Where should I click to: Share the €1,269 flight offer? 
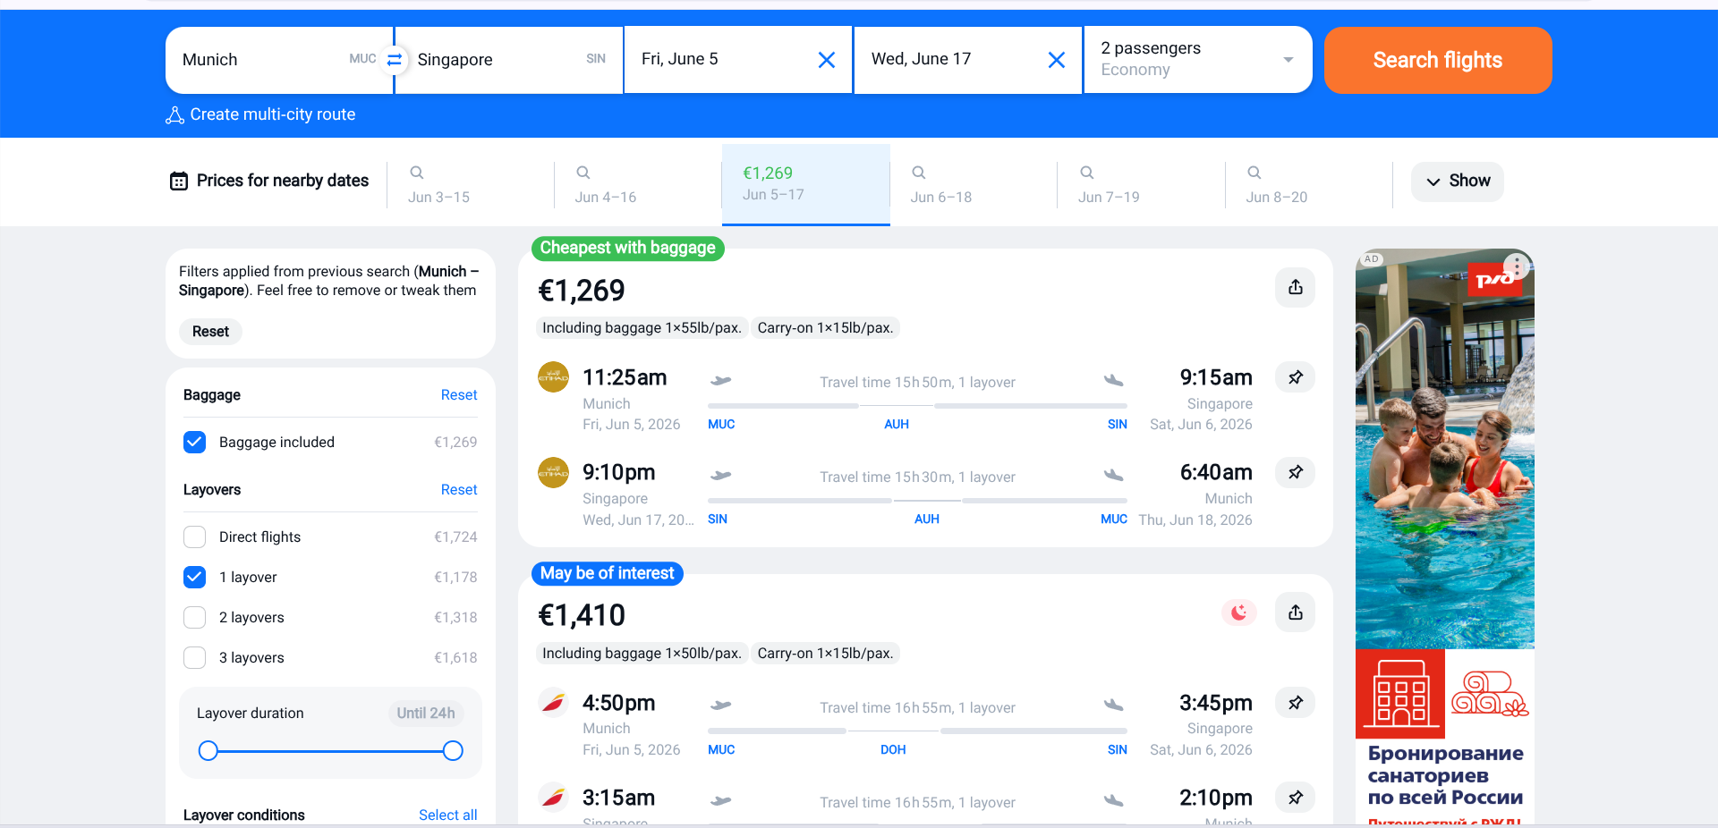pos(1295,288)
